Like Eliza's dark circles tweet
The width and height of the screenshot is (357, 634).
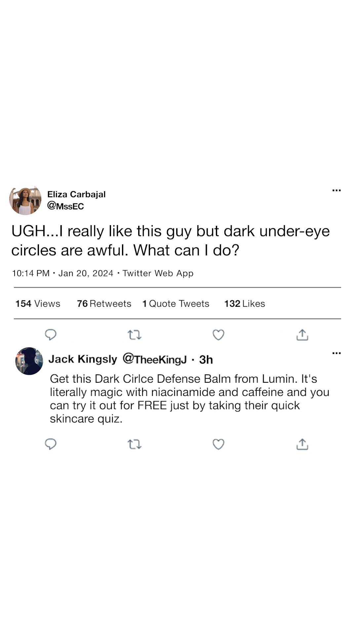[218, 335]
